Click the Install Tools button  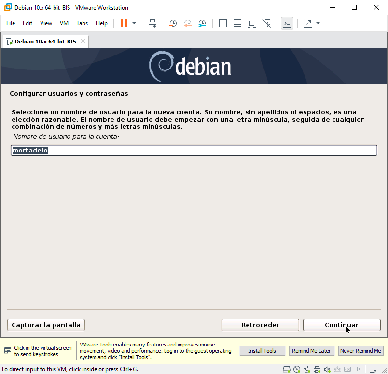click(263, 351)
